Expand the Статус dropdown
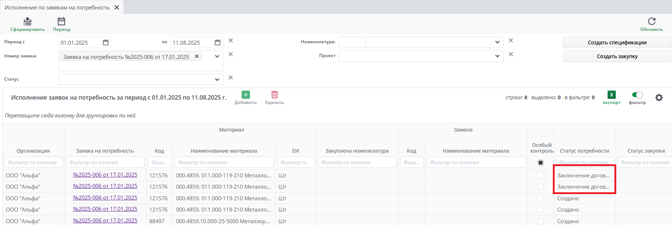 coord(217,80)
